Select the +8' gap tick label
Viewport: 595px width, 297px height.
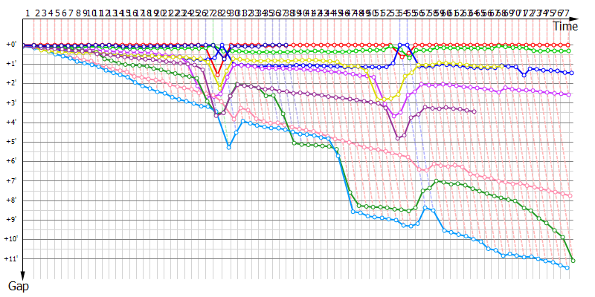click(x=10, y=200)
